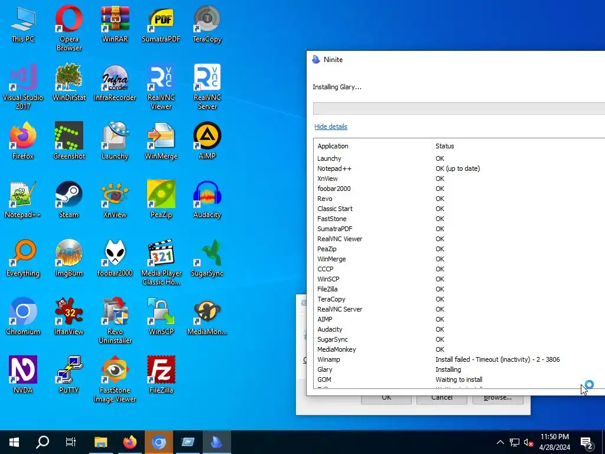Select the Steam desktop icon

click(69, 199)
